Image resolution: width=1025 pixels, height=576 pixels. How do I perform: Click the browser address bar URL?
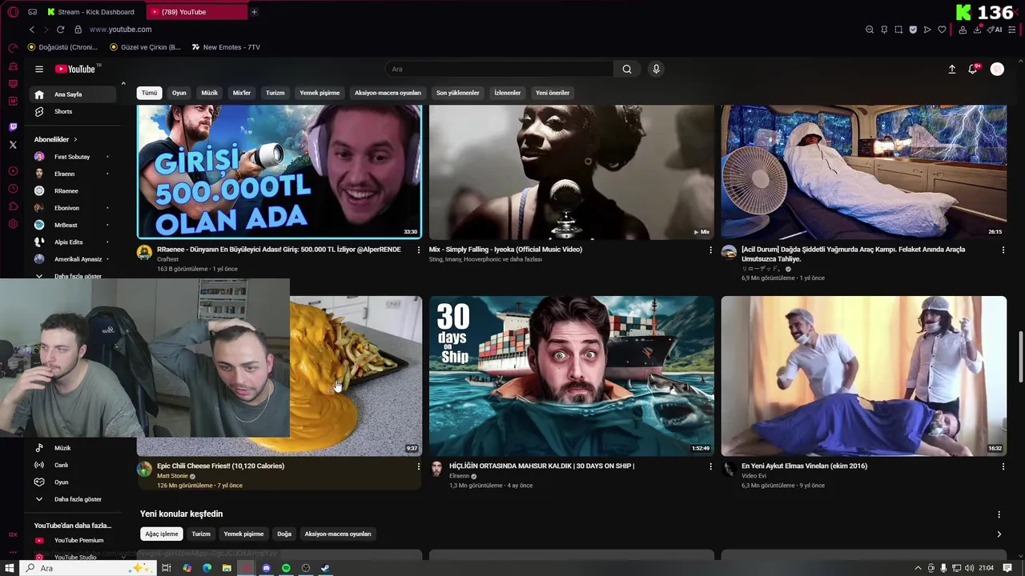[x=120, y=30]
